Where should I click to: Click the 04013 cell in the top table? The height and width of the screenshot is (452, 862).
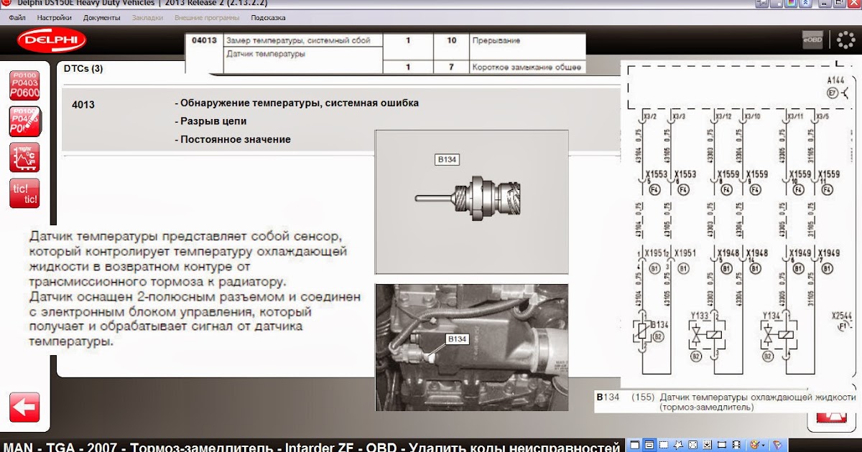click(205, 40)
